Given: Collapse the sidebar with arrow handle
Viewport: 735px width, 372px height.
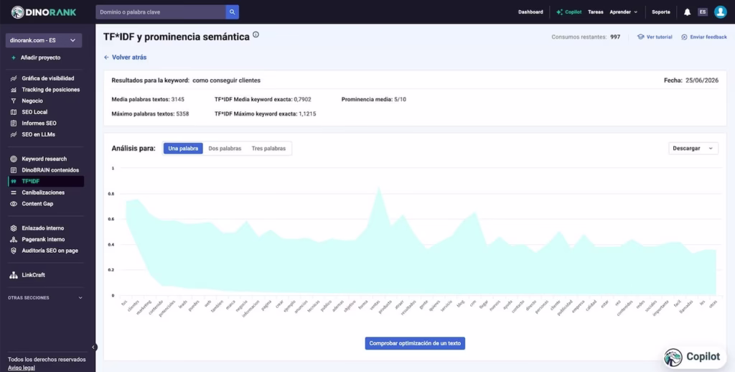Looking at the screenshot, I should tap(94, 347).
